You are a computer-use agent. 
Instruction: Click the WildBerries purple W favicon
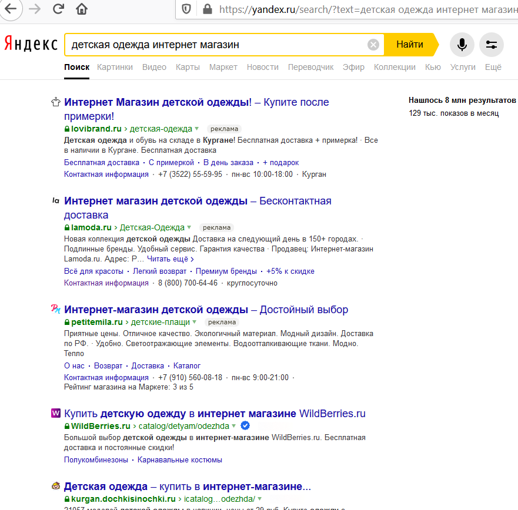point(56,413)
